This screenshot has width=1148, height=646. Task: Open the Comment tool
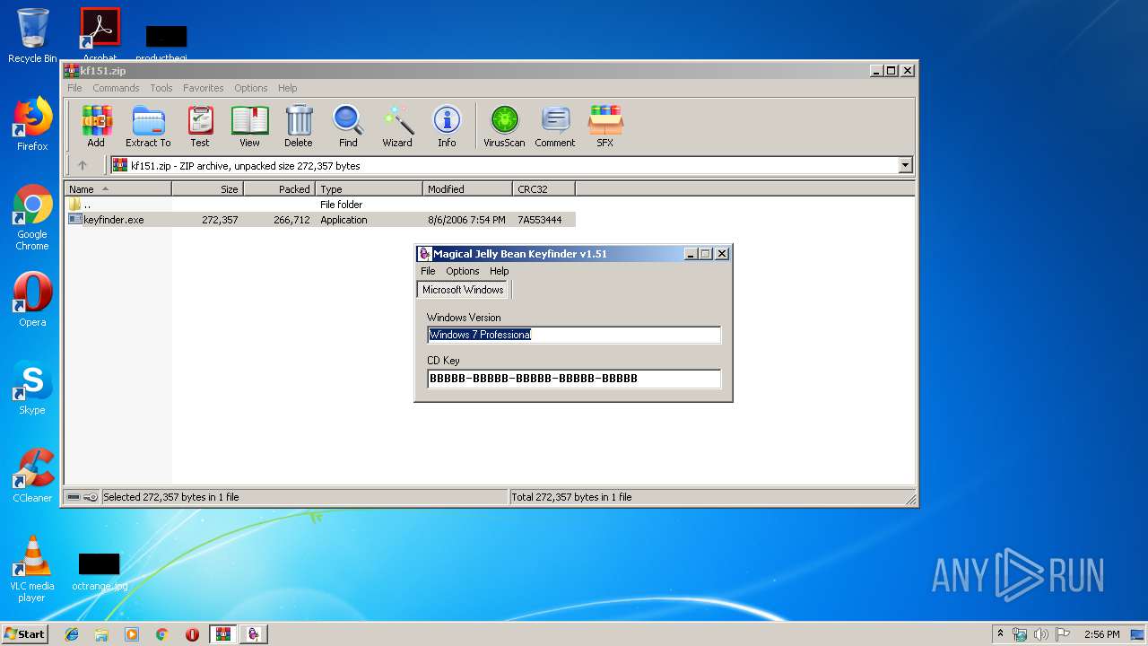coord(555,126)
